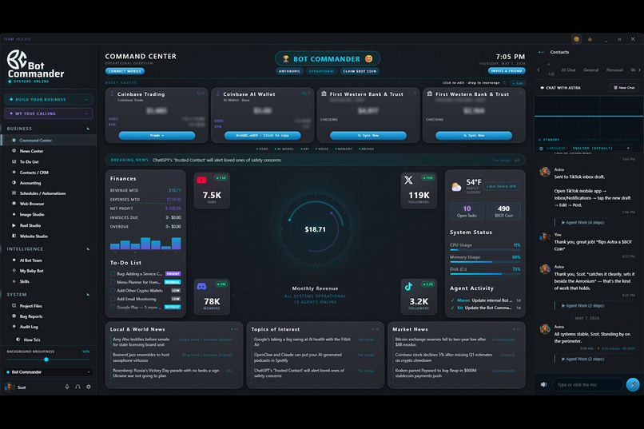Open Command Center in sidebar

click(49, 141)
